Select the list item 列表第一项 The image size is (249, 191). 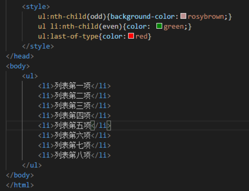(x=72, y=86)
